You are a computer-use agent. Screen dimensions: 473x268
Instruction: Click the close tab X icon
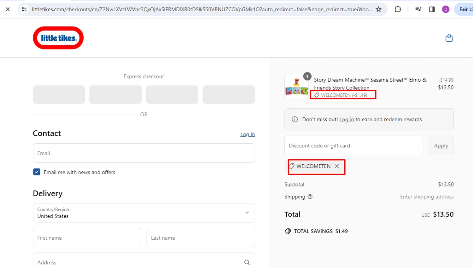(x=8, y=9)
